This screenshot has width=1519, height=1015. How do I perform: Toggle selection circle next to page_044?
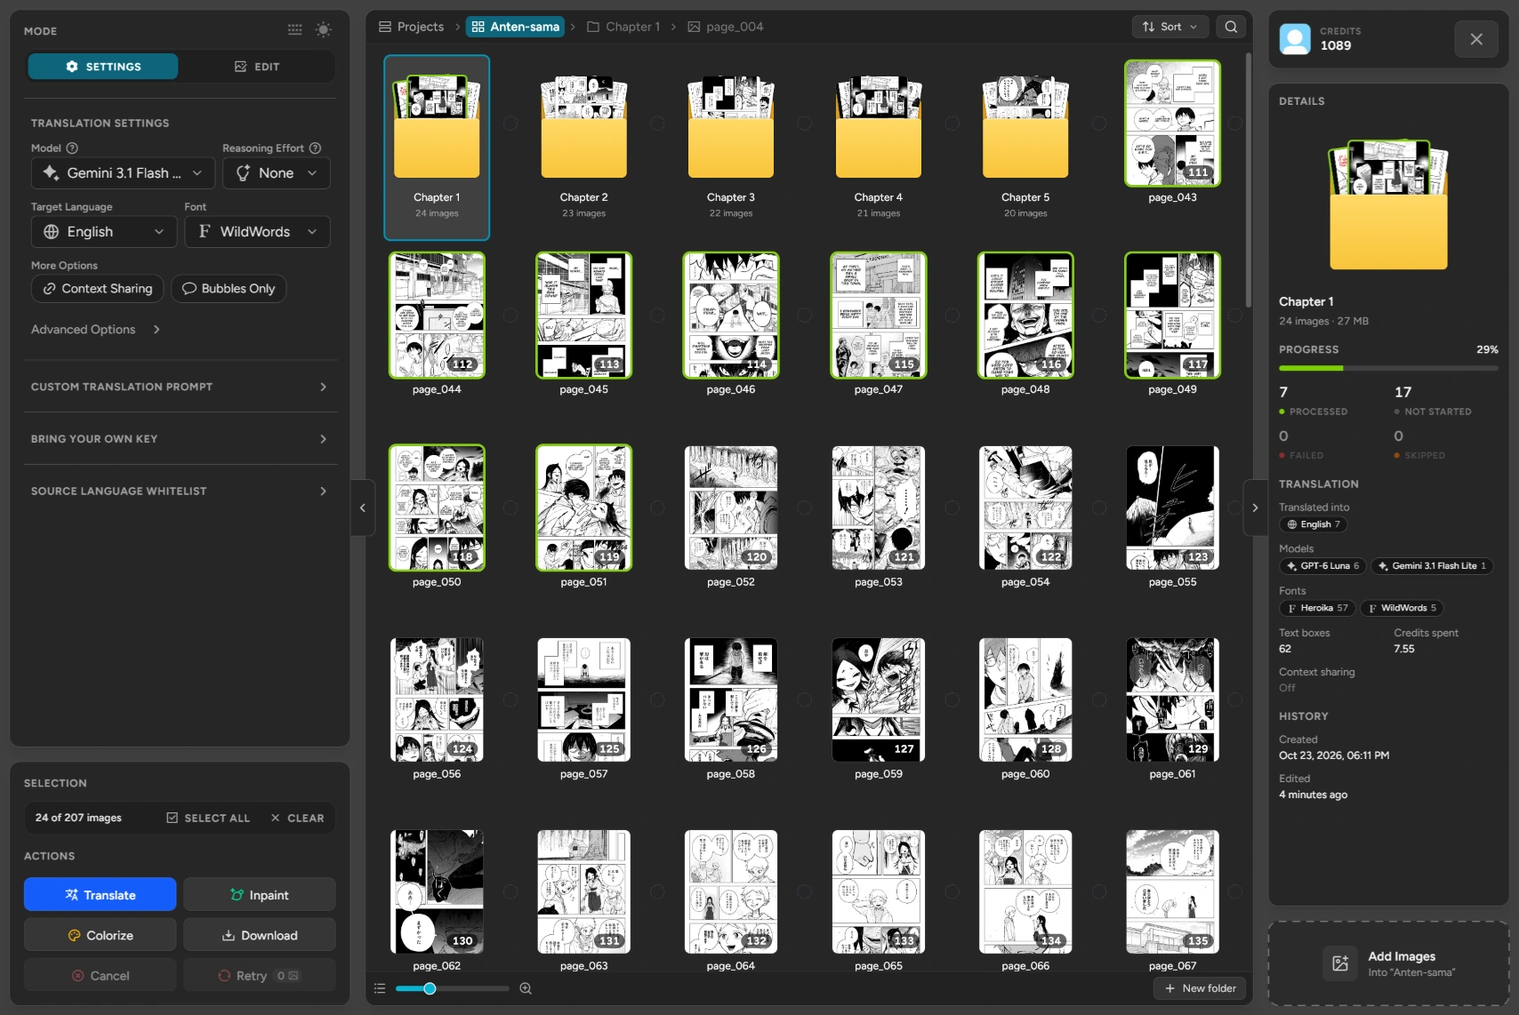point(510,316)
